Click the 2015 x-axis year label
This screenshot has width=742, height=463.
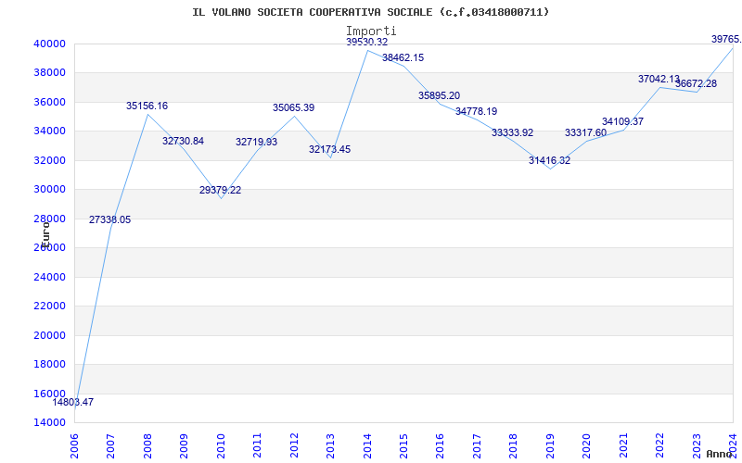click(403, 446)
